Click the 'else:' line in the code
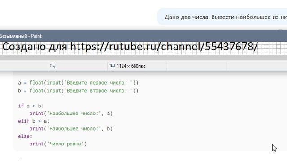 (x=25, y=136)
